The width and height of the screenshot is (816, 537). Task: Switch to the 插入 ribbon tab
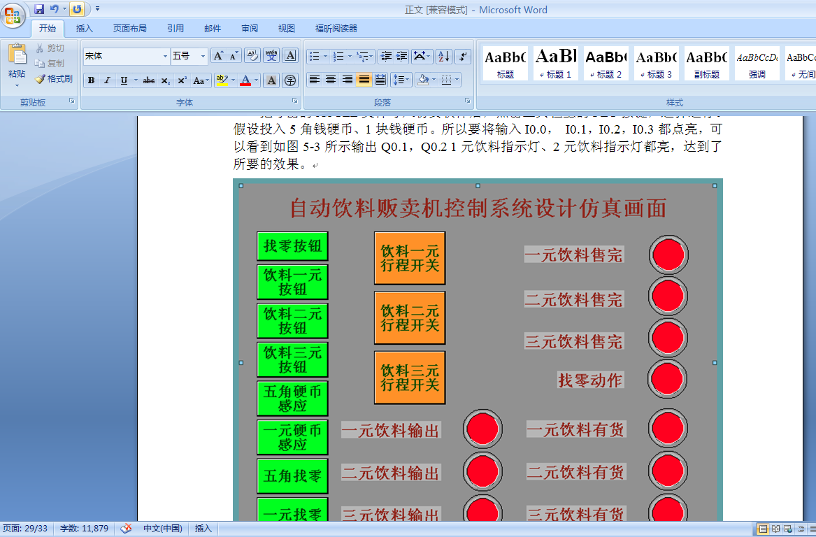[84, 28]
